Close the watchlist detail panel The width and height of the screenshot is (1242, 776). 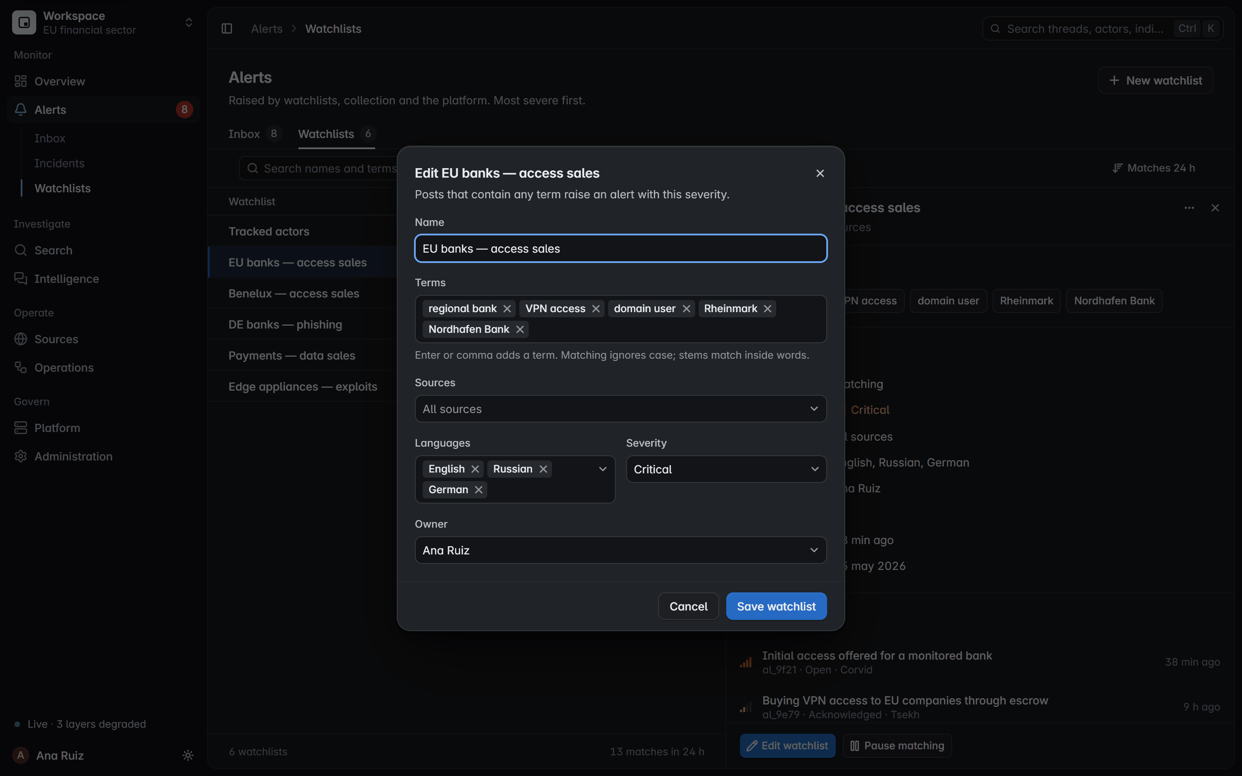(x=1215, y=208)
